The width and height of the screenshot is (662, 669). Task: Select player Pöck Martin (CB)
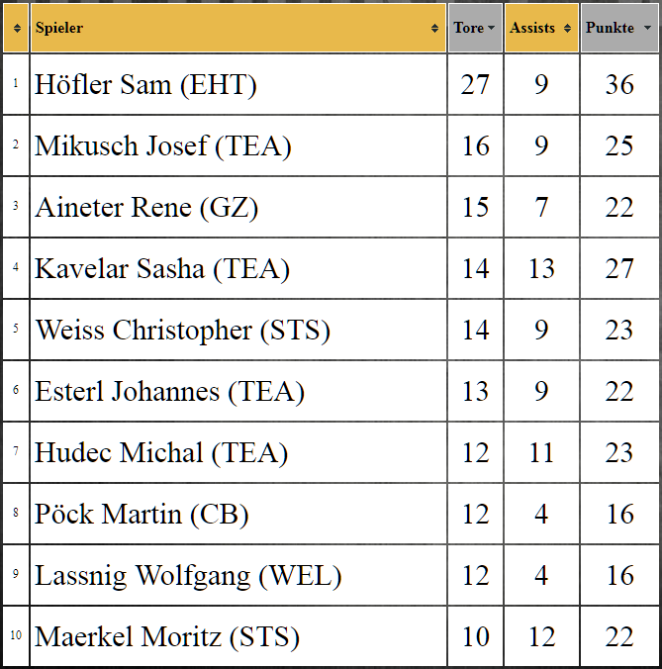click(142, 515)
